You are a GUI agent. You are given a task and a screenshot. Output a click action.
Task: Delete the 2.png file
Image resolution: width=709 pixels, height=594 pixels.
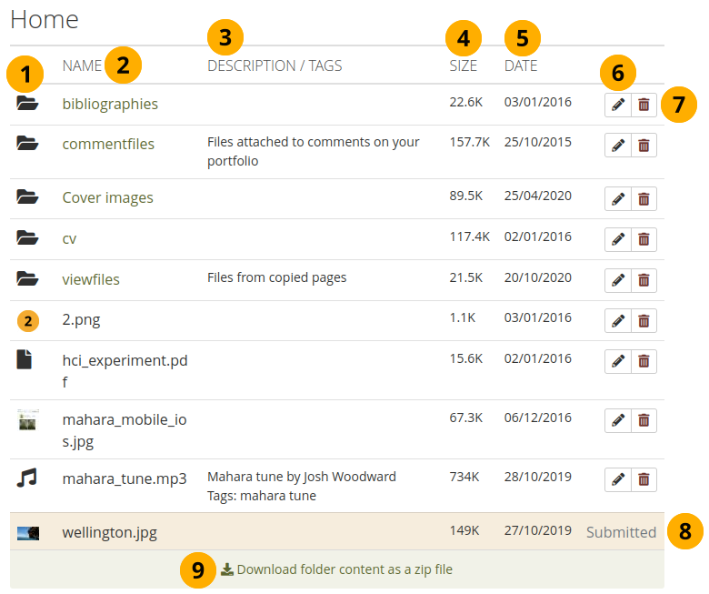(644, 320)
